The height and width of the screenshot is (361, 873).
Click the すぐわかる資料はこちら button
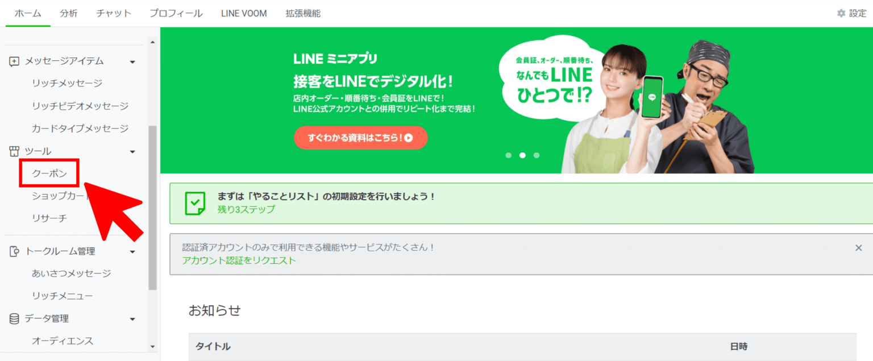click(360, 138)
